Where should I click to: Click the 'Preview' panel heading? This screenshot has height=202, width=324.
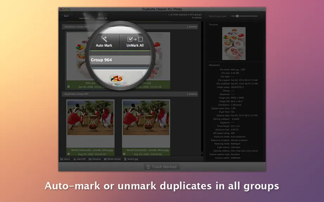[x=213, y=25]
